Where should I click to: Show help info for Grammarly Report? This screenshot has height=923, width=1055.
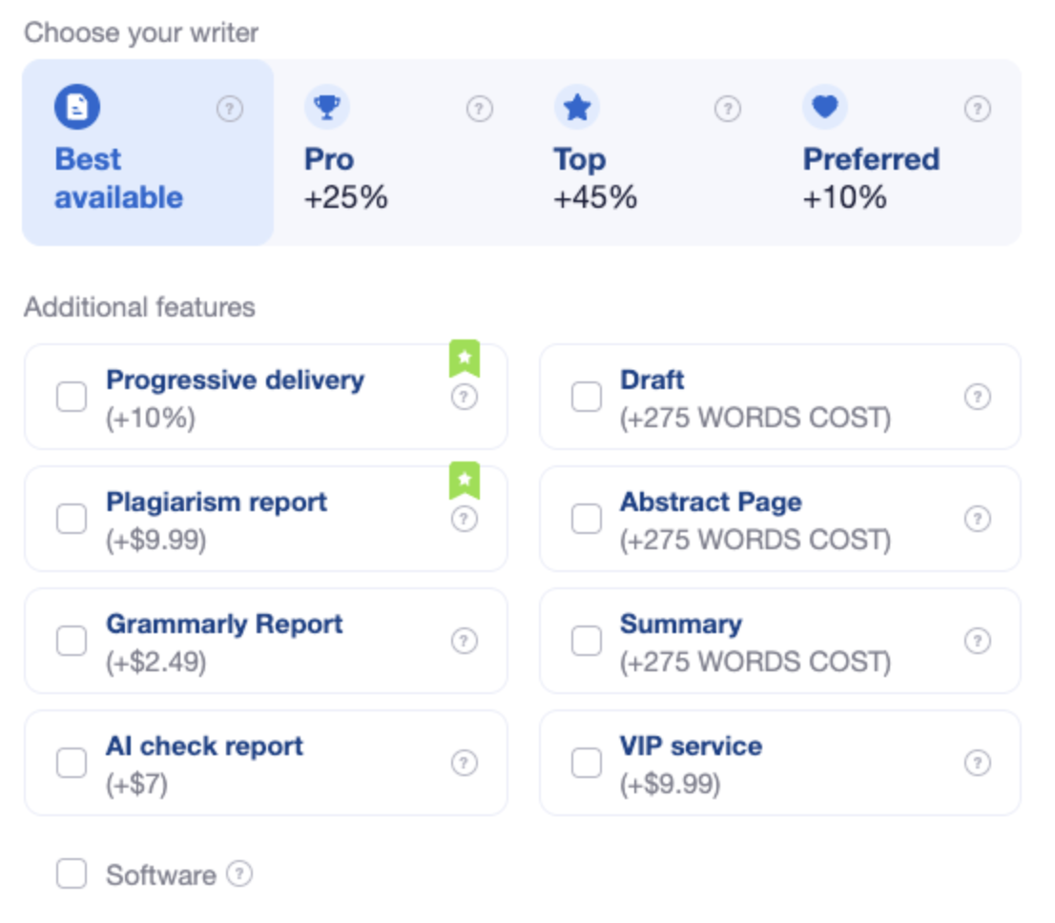[464, 641]
